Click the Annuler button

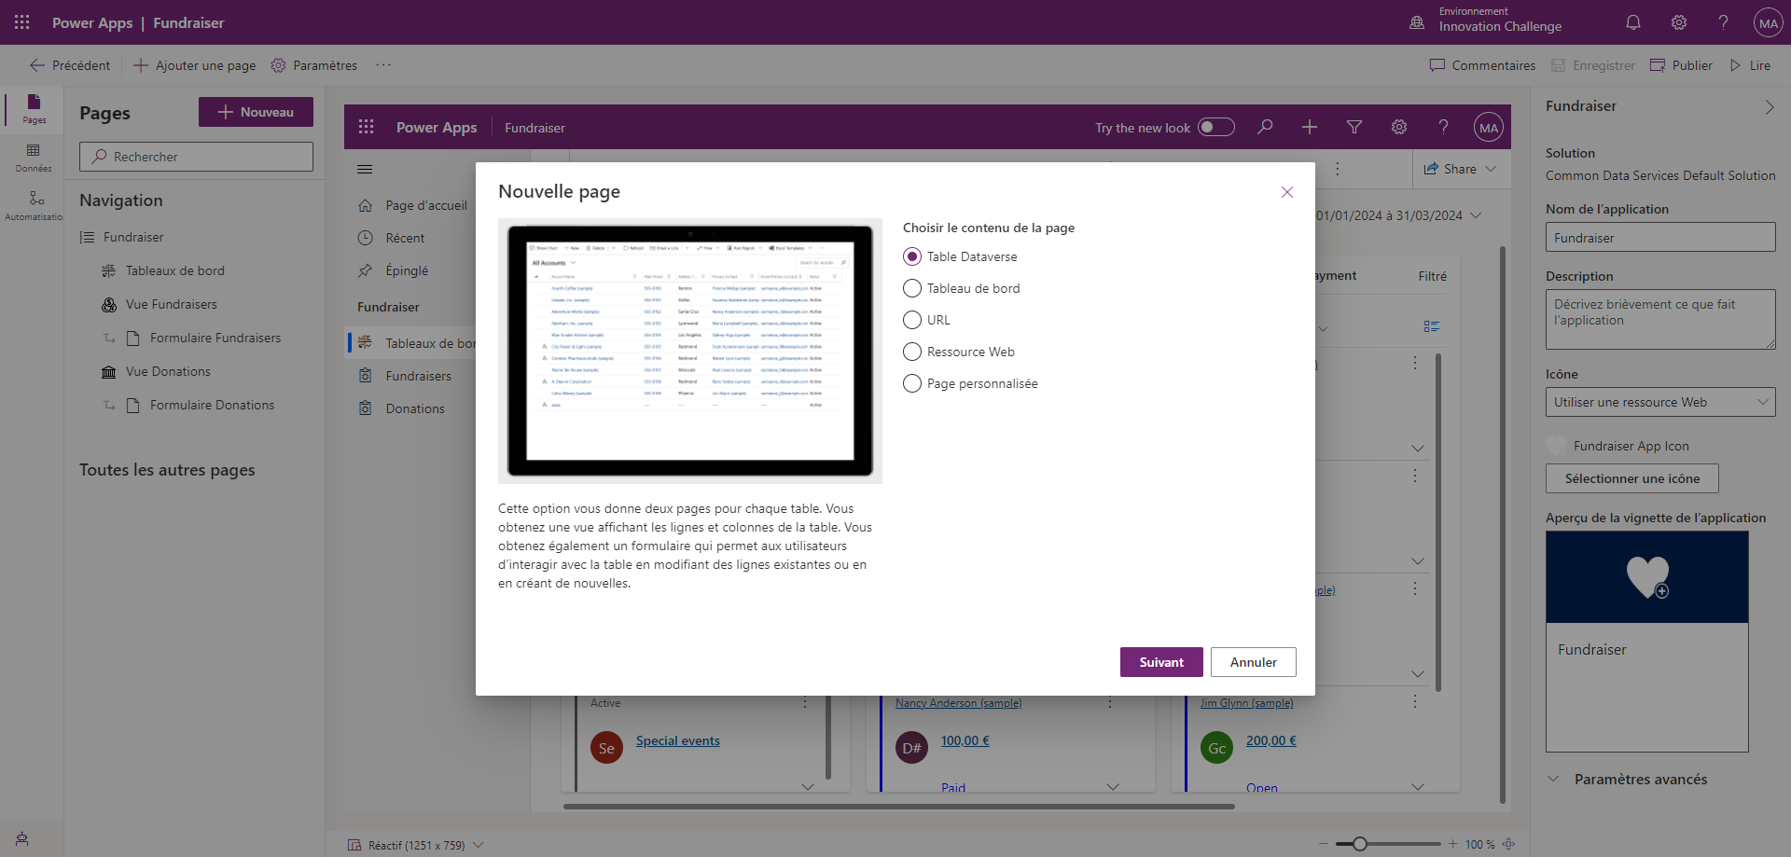1254,662
